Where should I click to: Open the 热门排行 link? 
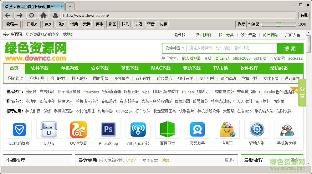[204, 35]
